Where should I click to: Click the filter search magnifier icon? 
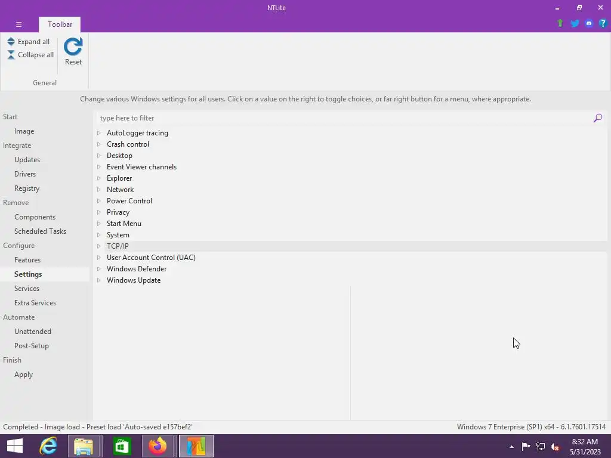click(x=598, y=118)
